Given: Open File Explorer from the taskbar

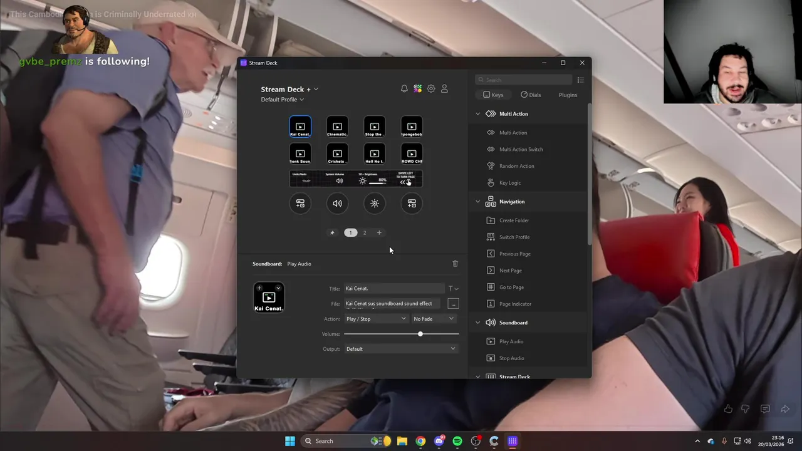Looking at the screenshot, I should tap(402, 441).
